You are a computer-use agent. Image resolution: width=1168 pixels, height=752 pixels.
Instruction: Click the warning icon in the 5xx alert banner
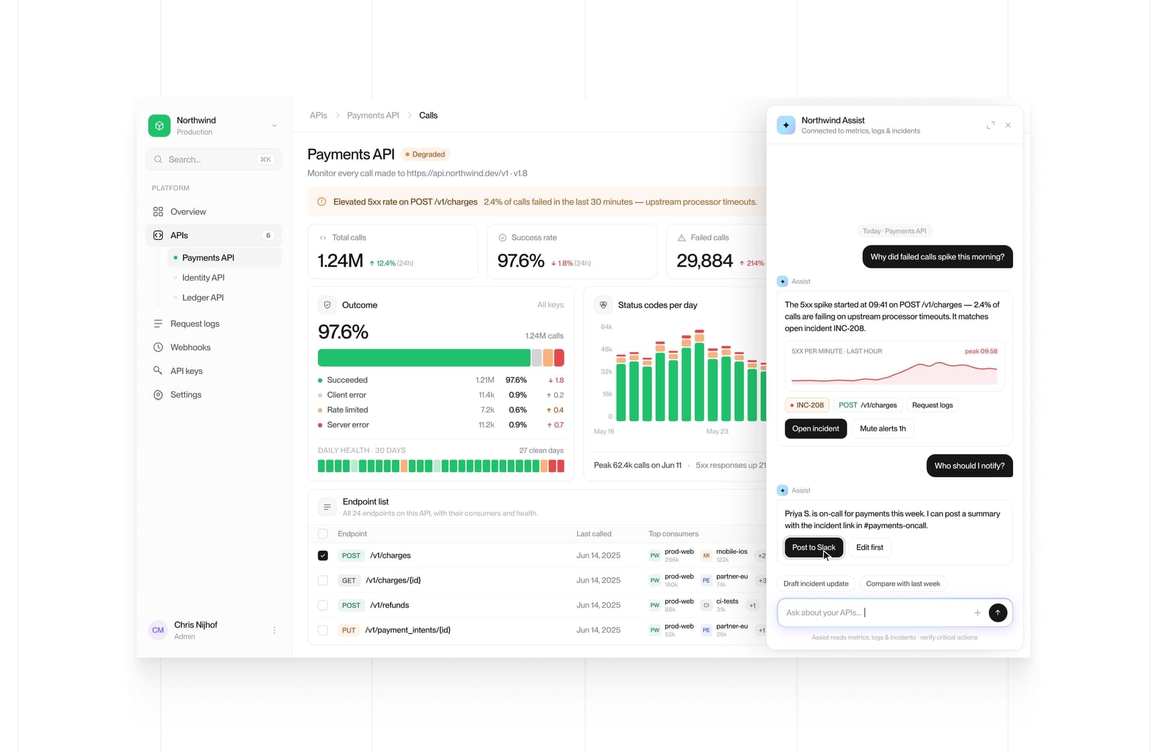(x=321, y=202)
